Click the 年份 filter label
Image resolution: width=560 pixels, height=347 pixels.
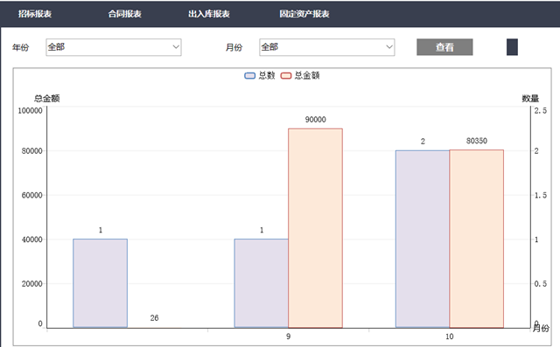21,47
